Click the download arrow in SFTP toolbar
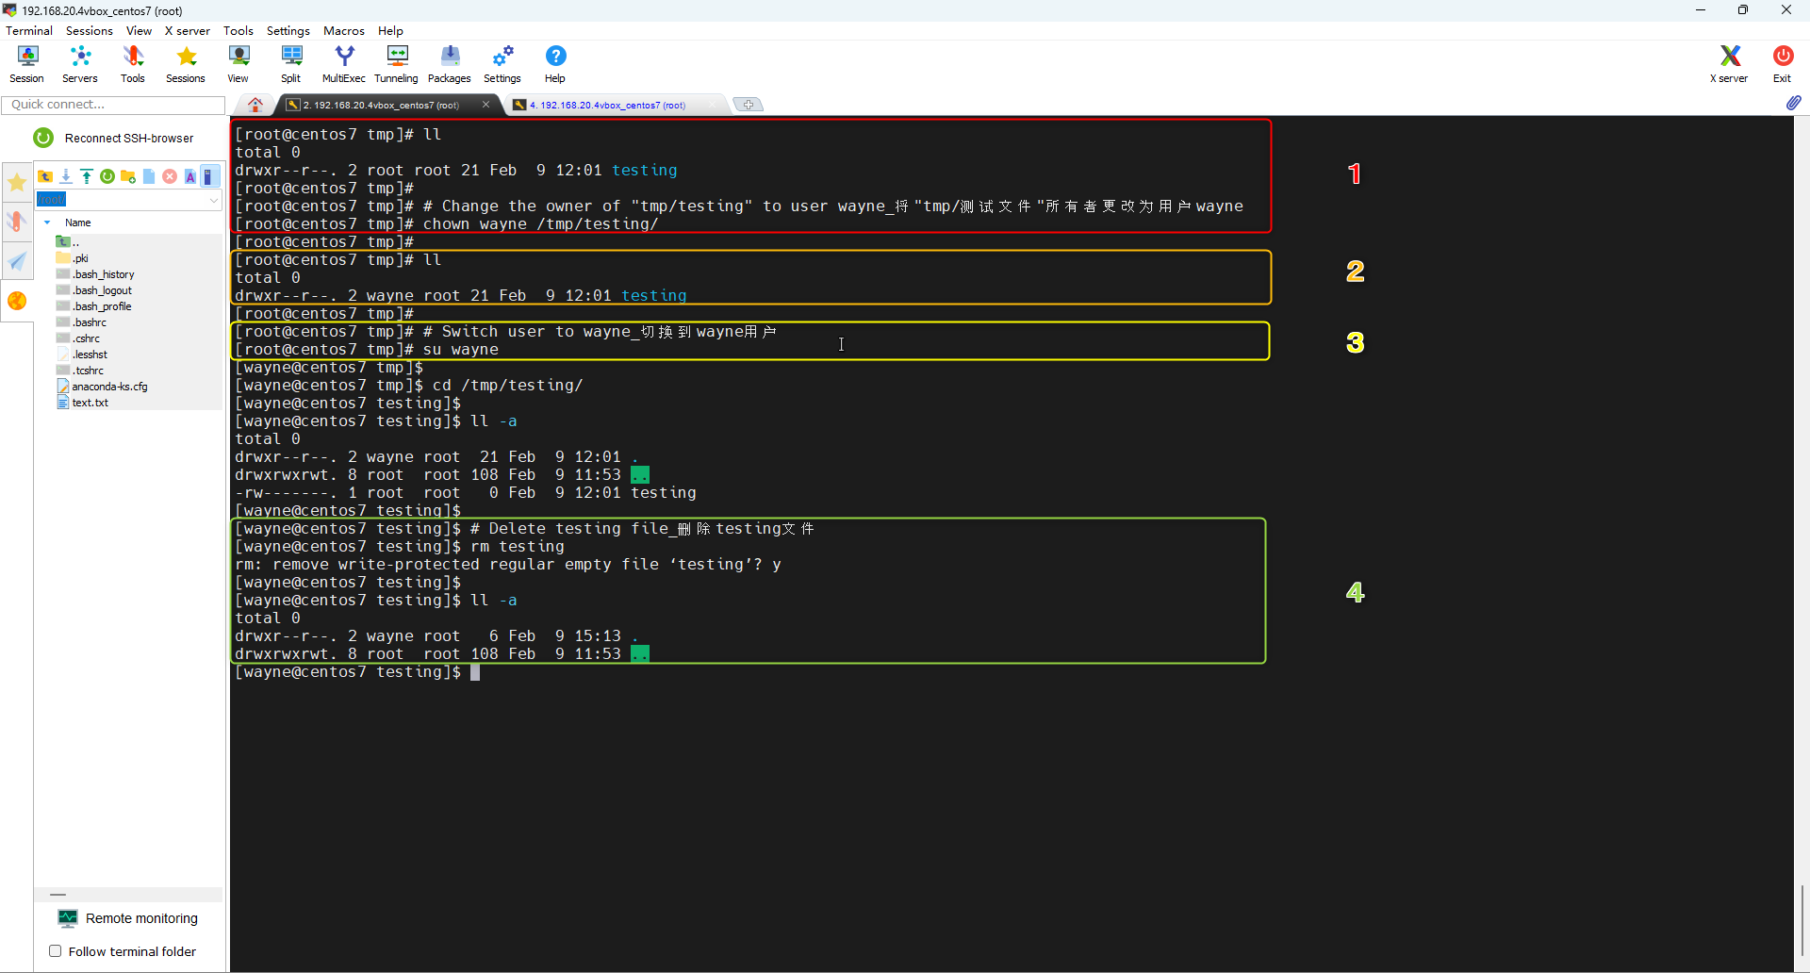The height and width of the screenshot is (973, 1810). pos(66,176)
